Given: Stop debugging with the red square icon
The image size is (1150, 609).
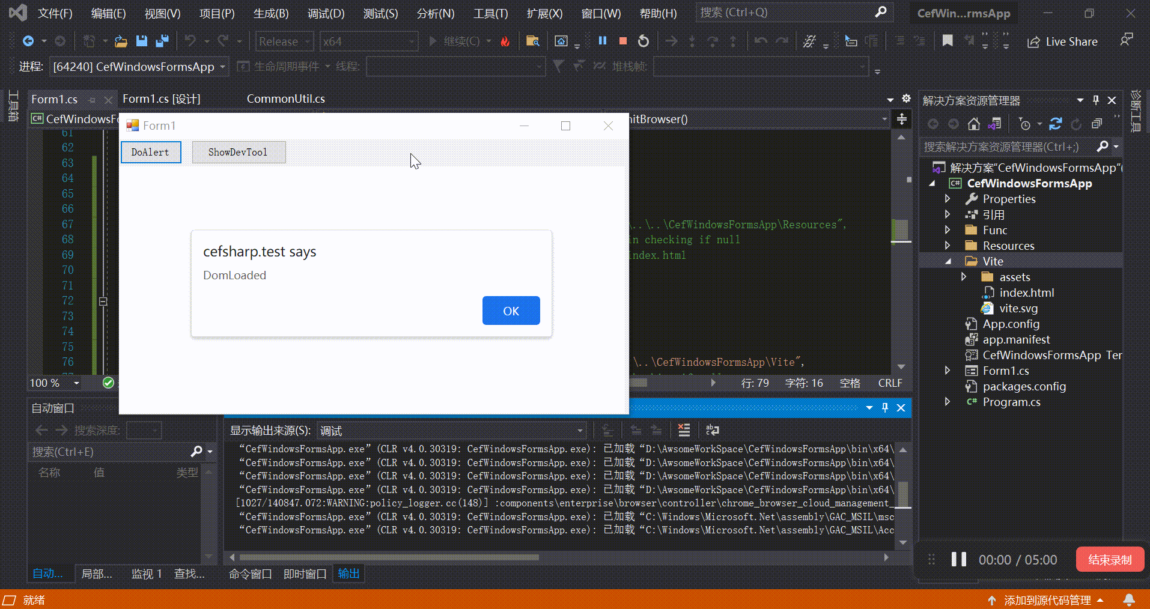Looking at the screenshot, I should [622, 41].
